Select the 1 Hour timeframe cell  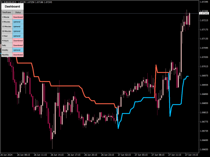click(x=7, y=36)
